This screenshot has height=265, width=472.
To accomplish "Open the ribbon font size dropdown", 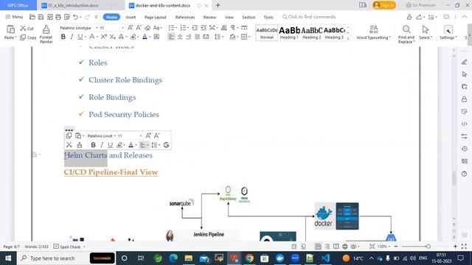I will tap(122, 28).
